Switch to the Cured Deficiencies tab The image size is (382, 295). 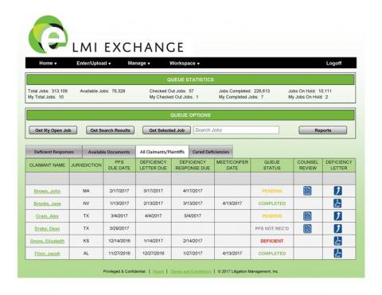211,152
